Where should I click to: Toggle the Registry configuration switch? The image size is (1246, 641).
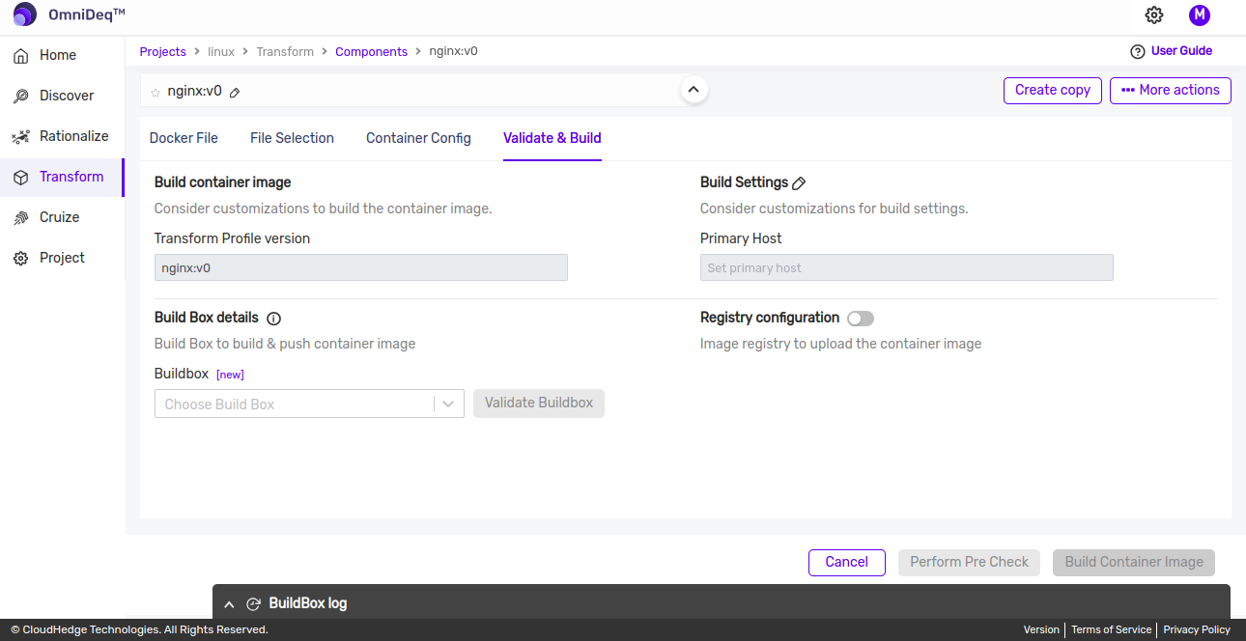tap(861, 319)
